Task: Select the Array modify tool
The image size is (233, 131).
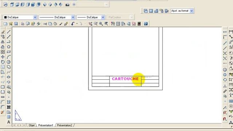Action: click(3, 52)
